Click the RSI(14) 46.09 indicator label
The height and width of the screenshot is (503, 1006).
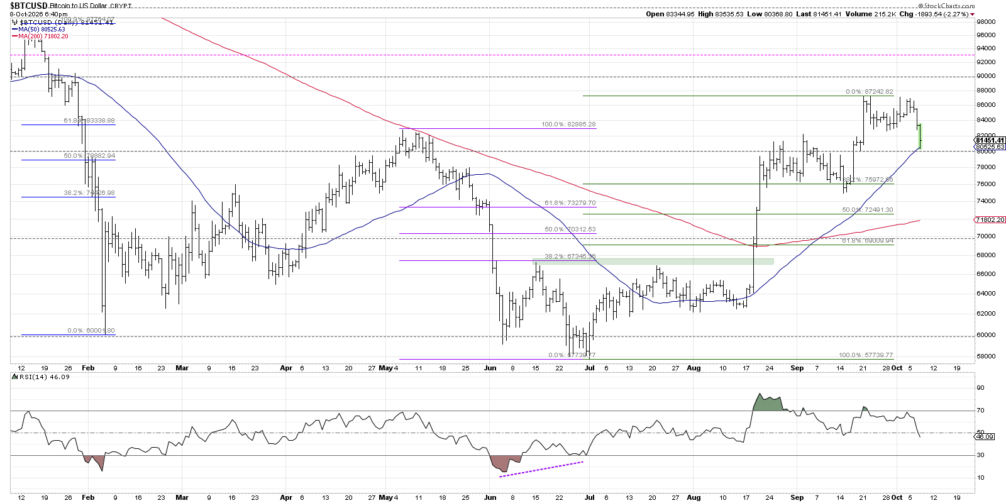41,377
